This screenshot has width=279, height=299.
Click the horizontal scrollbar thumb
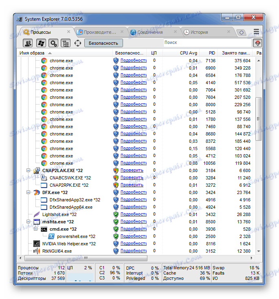click(x=86, y=258)
